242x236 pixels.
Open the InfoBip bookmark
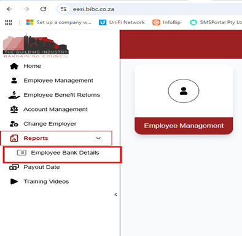pos(166,22)
